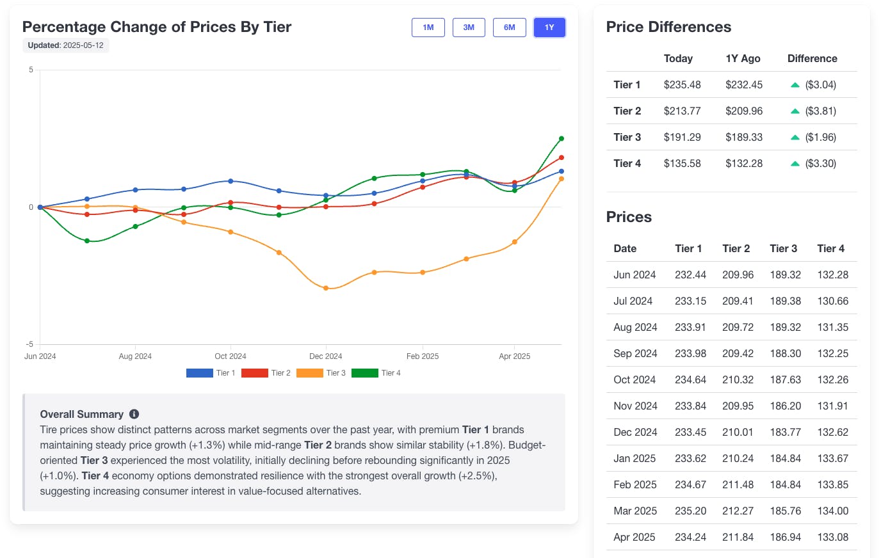Click the green up arrow for Tier 3

click(x=795, y=137)
